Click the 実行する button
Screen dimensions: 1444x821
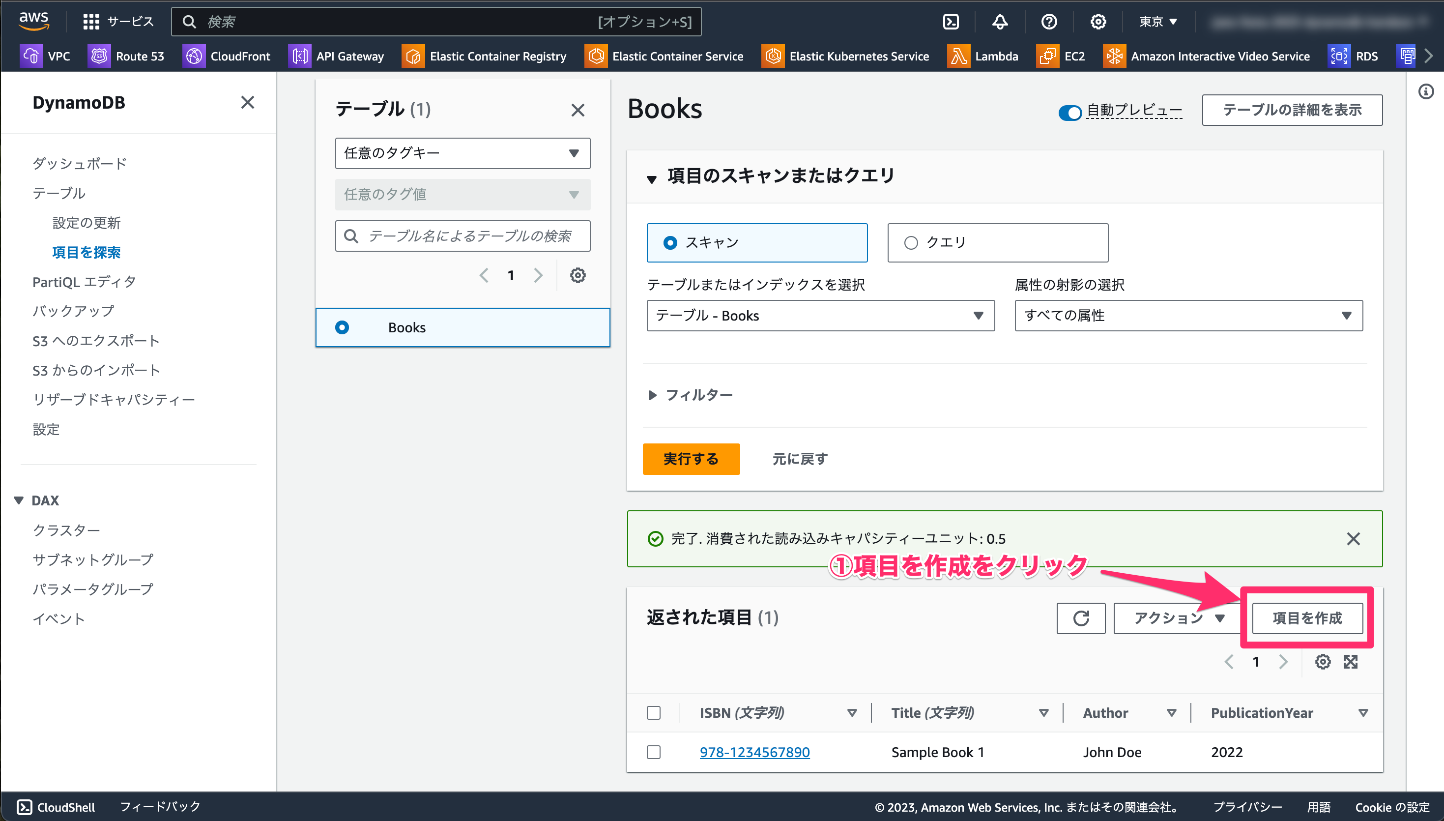coord(691,458)
